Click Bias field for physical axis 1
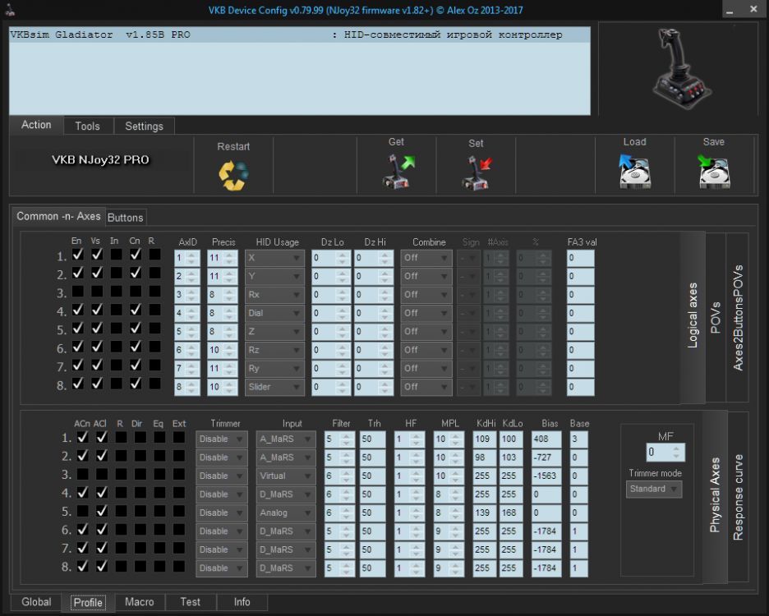This screenshot has width=769, height=616. click(546, 439)
